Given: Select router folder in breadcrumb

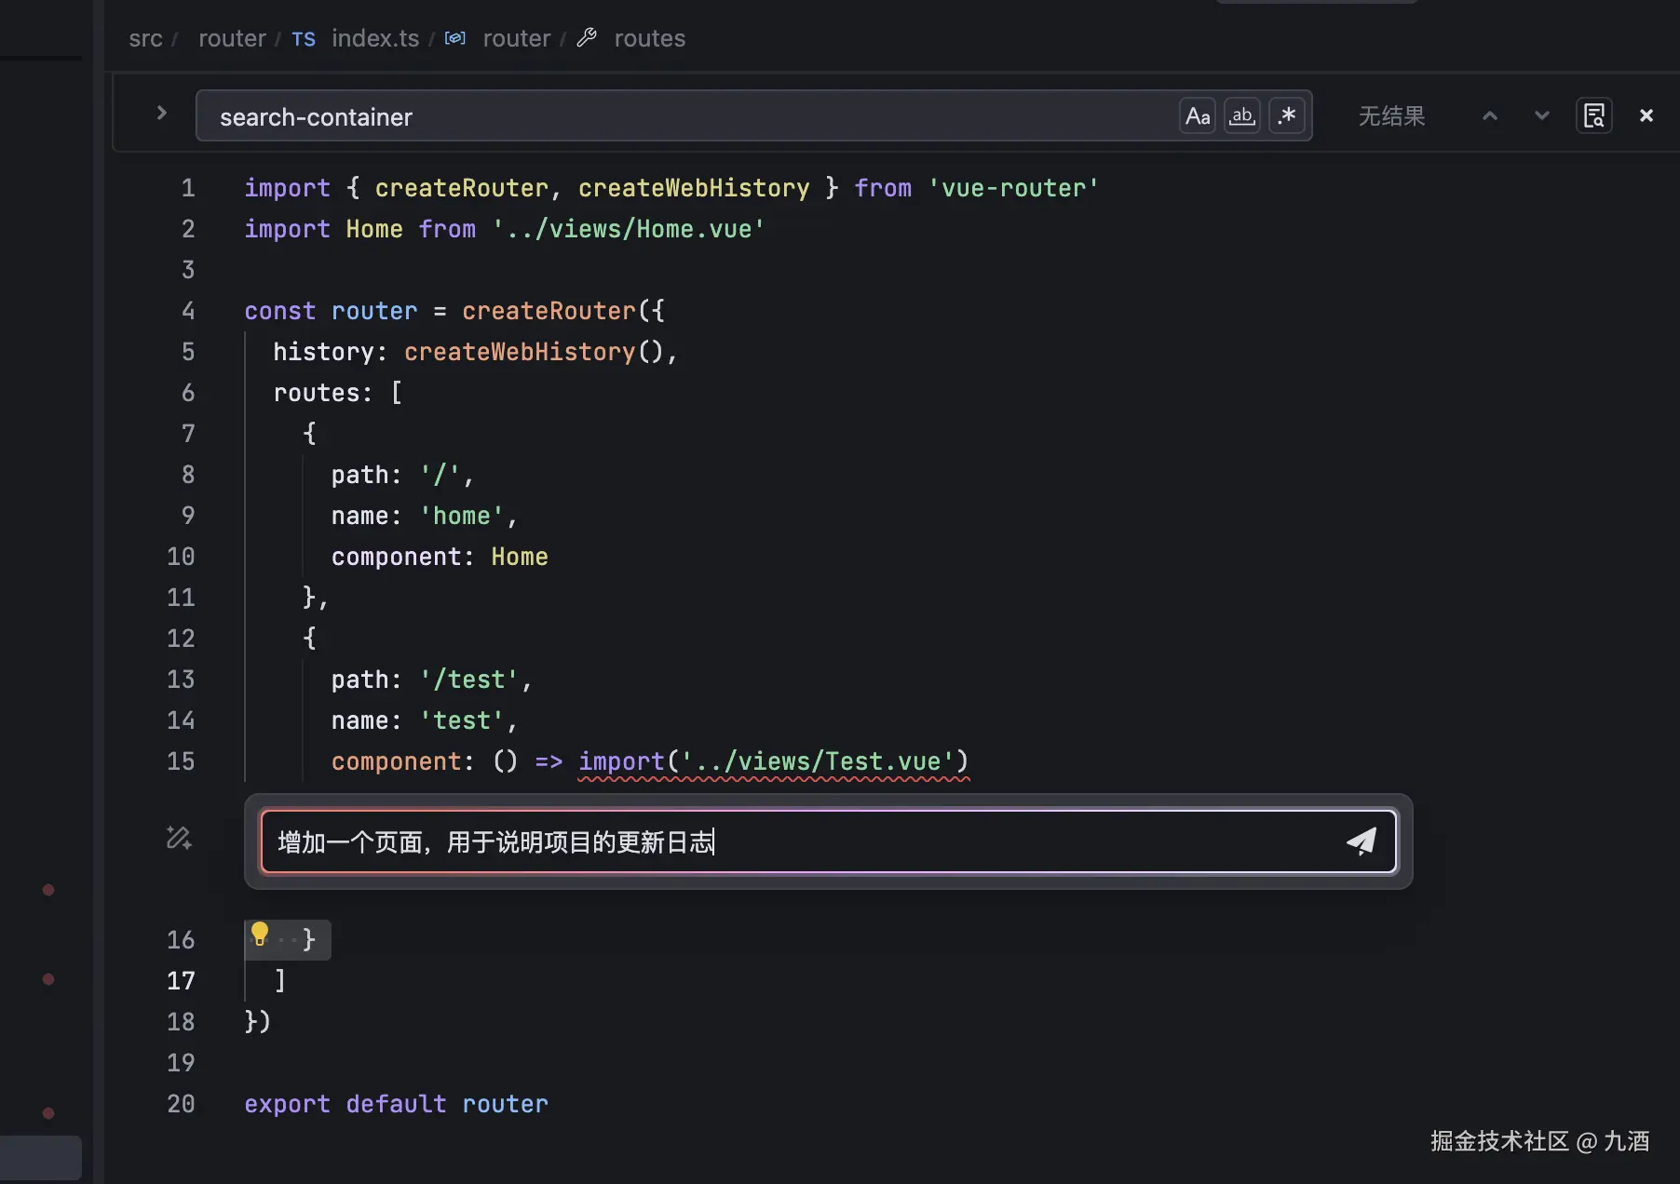Looking at the screenshot, I should pyautogui.click(x=232, y=38).
